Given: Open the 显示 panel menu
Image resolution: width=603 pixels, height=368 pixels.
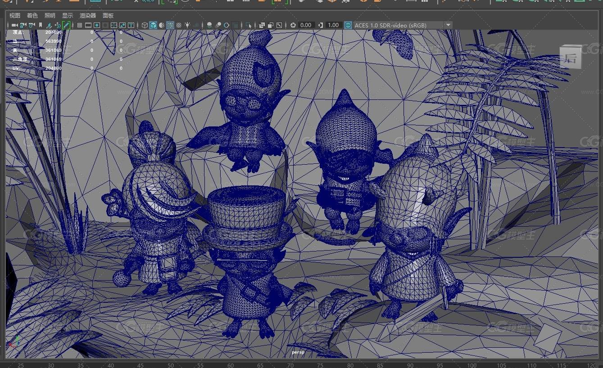Looking at the screenshot, I should (67, 15).
